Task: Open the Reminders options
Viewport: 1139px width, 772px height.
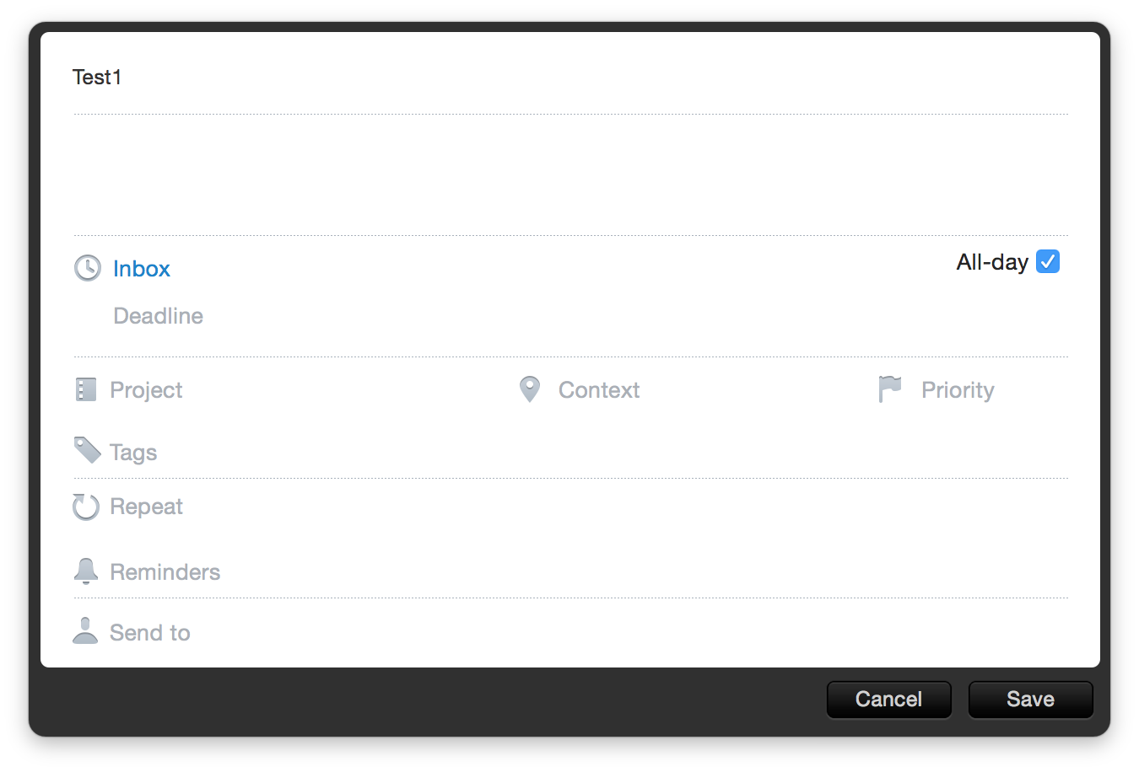Action: point(165,572)
